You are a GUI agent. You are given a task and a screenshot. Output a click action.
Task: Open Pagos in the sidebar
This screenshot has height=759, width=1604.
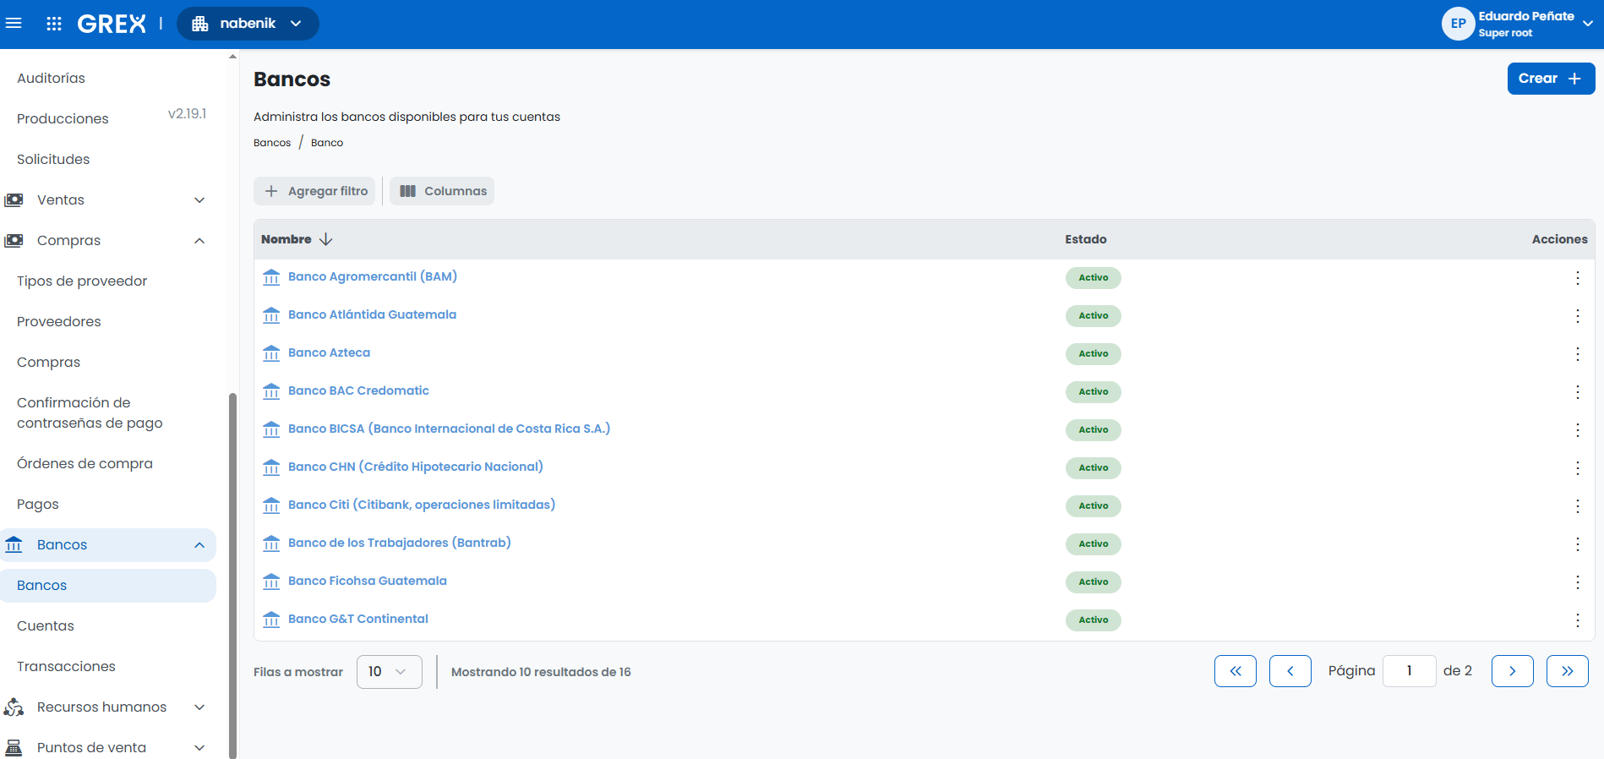38,504
